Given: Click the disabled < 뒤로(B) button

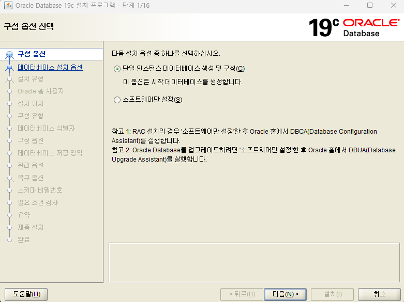Looking at the screenshot, I should pyautogui.click(x=242, y=294).
